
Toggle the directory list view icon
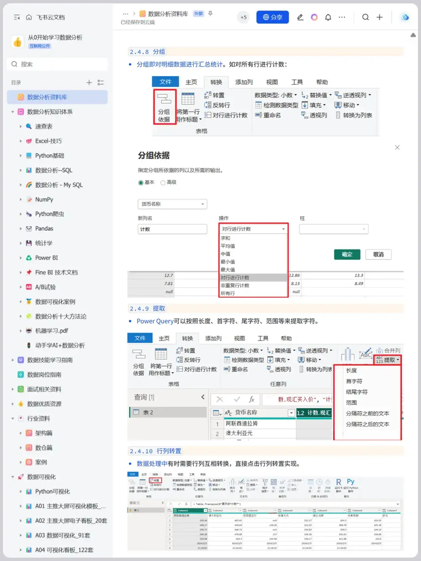[101, 82]
